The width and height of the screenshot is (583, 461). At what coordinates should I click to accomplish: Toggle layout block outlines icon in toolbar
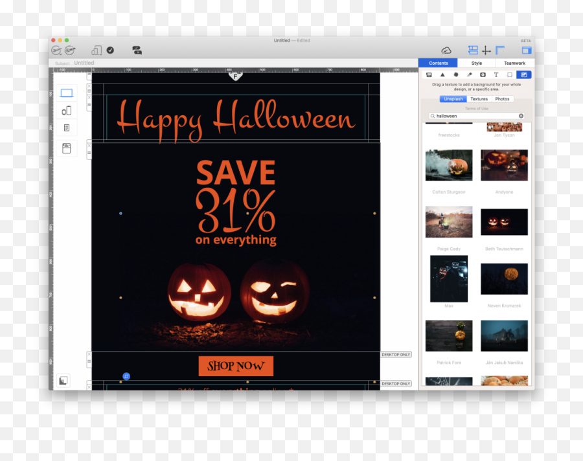click(473, 50)
